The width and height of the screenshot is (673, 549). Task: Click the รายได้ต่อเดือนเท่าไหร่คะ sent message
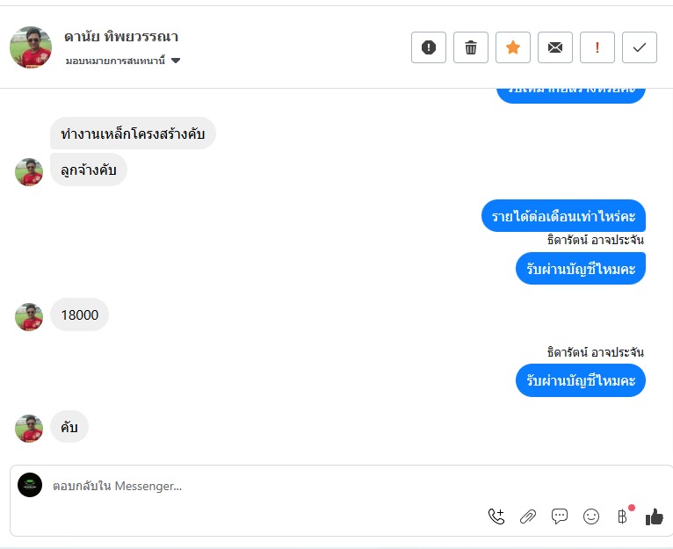(x=563, y=216)
